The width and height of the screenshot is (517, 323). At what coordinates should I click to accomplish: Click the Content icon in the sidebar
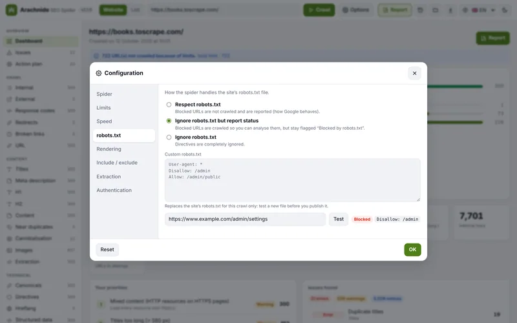(x=9, y=216)
